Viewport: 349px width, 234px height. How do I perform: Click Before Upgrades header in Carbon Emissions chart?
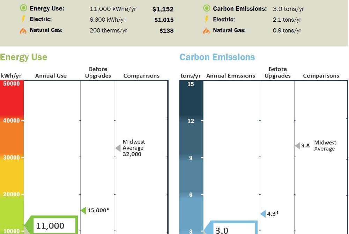[277, 72]
